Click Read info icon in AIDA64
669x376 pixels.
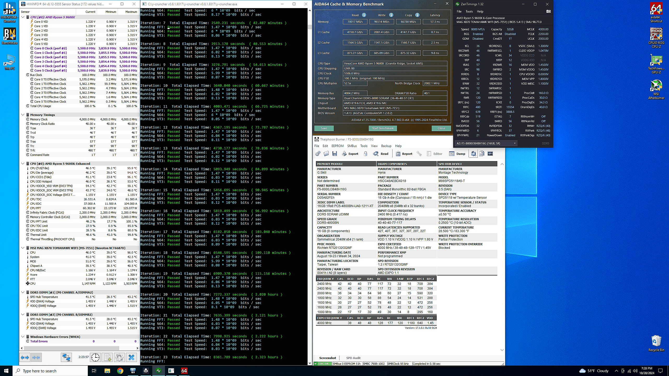point(364,15)
